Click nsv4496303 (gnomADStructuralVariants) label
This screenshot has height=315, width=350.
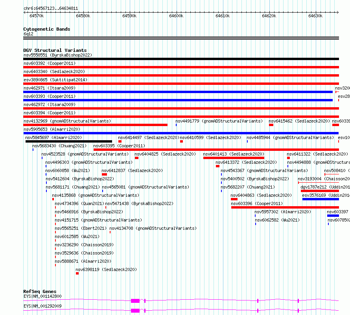[x=89, y=162]
